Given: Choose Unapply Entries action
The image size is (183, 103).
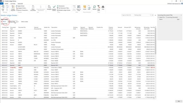Looking at the screenshot, I should tap(21, 8).
